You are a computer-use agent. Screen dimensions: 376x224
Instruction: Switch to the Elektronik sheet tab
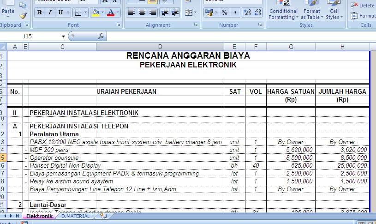pyautogui.click(x=39, y=216)
